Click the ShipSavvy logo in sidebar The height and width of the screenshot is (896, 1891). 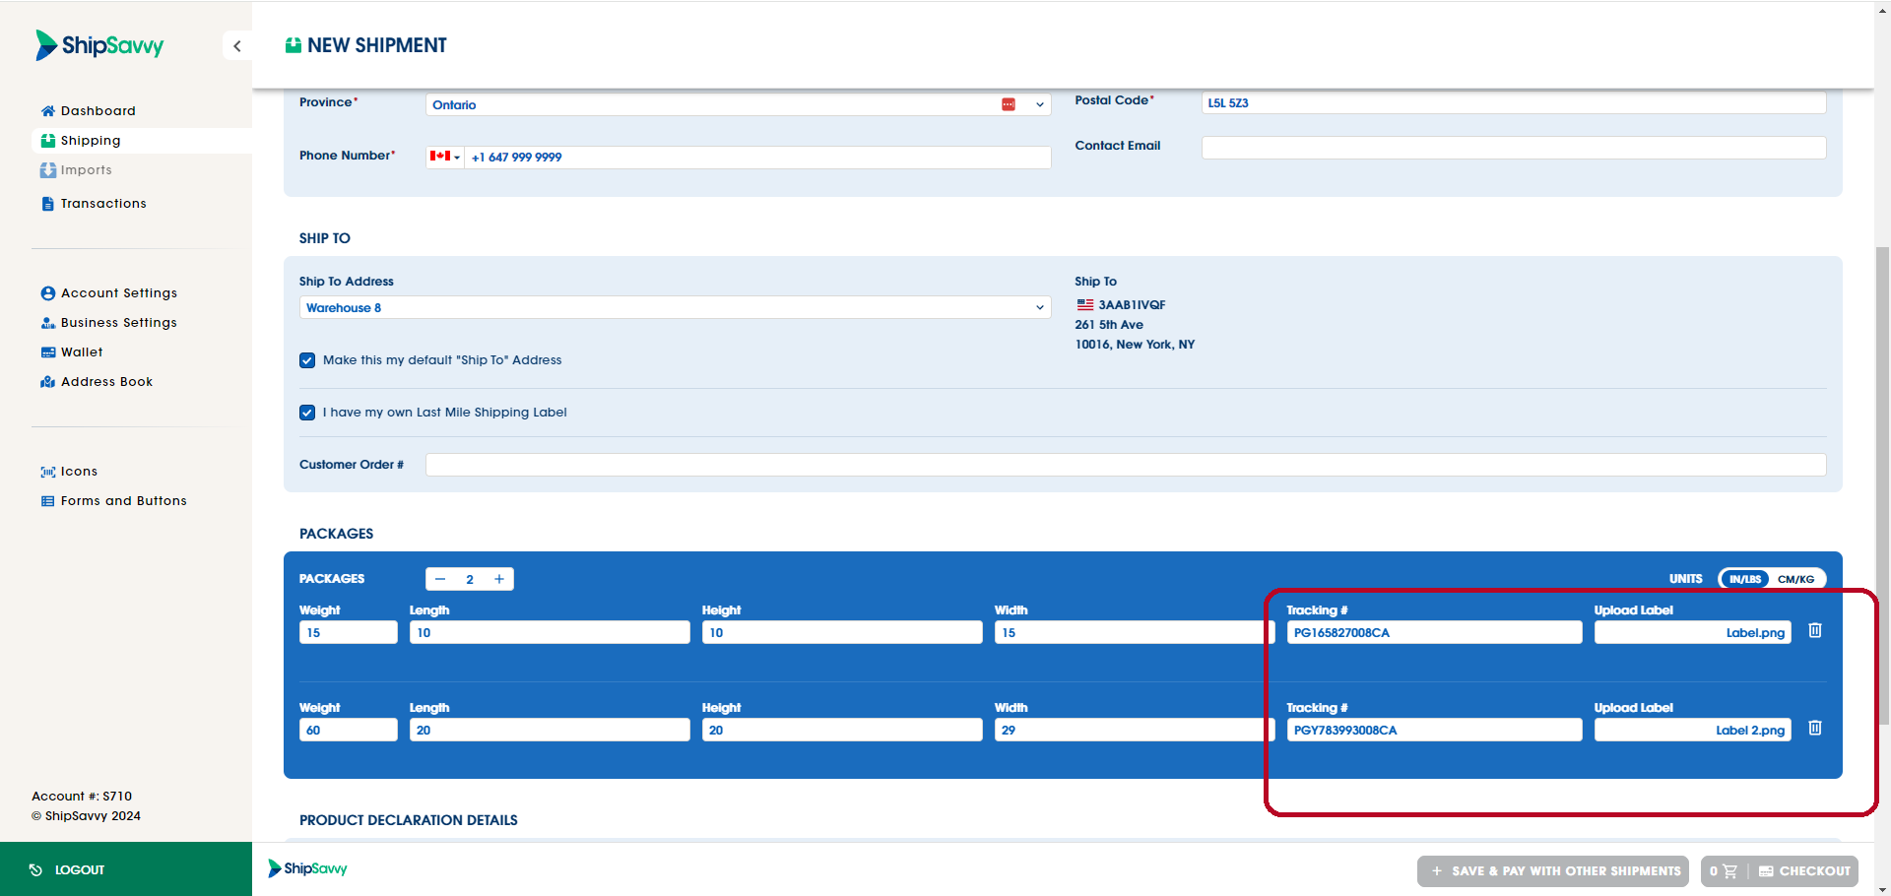click(x=99, y=45)
